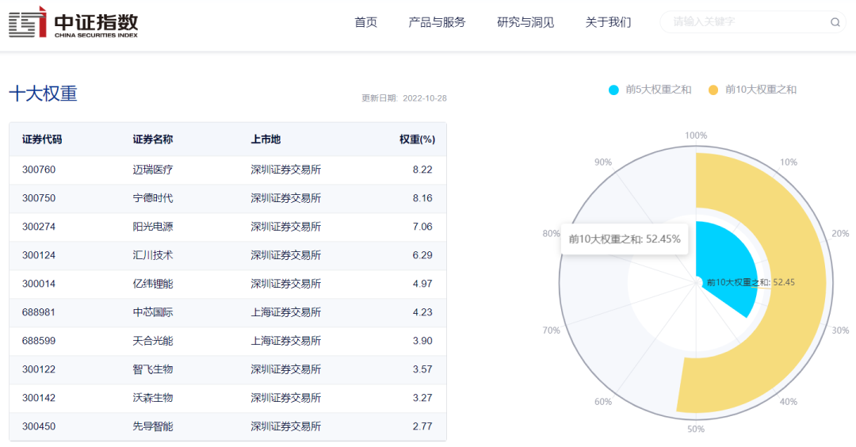Expand the 产品与服务 menu
Viewport: 856px width, 447px height.
(437, 22)
